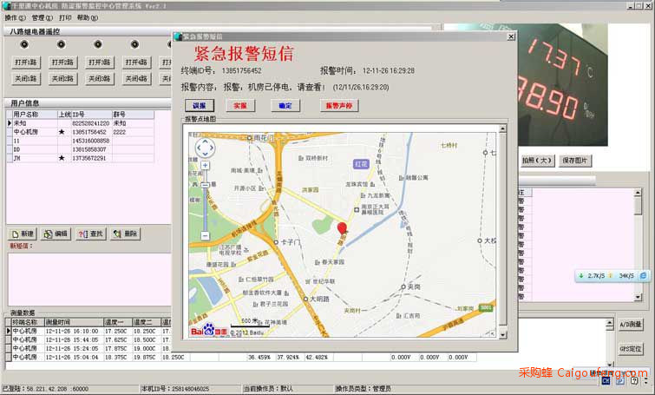Click the red alarm location marker on map
Image resolution: width=655 pixels, height=395 pixels.
click(342, 228)
